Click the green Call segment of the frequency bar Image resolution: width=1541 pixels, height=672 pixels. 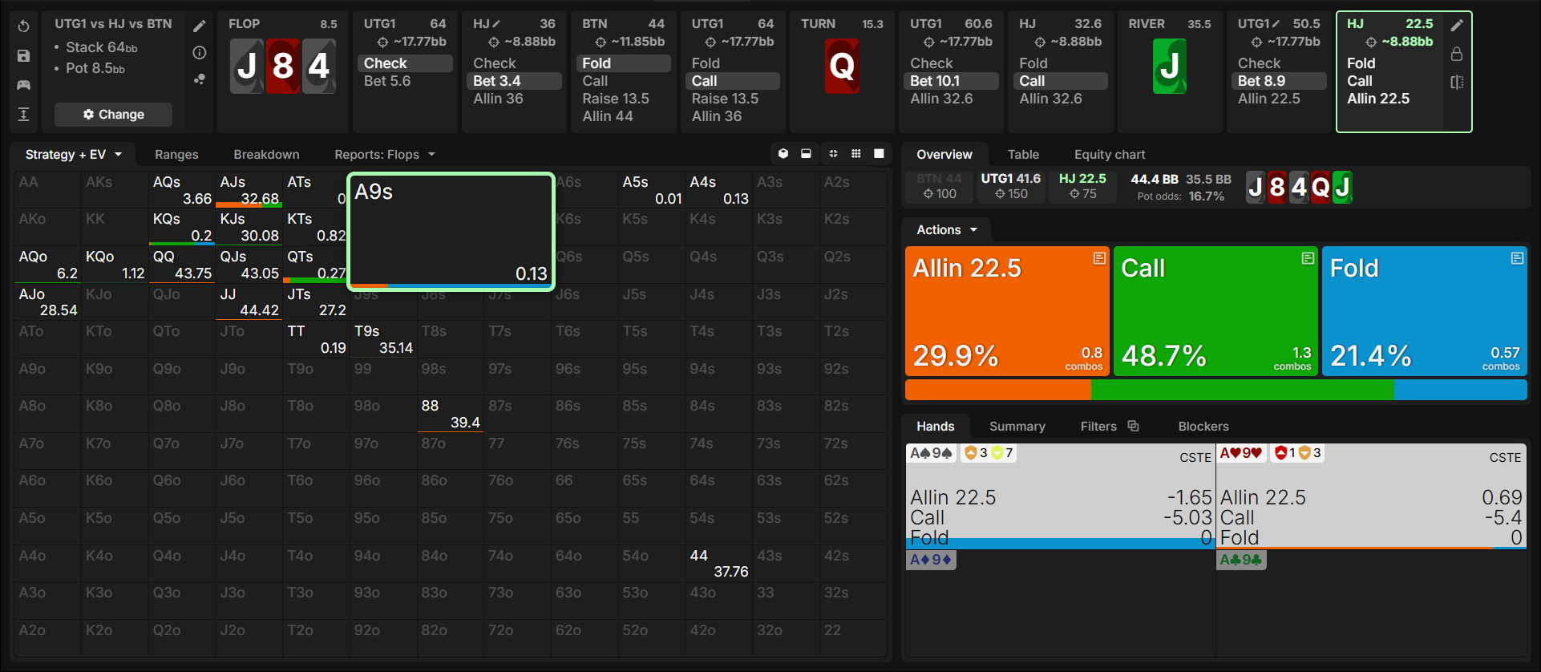pos(1243,390)
